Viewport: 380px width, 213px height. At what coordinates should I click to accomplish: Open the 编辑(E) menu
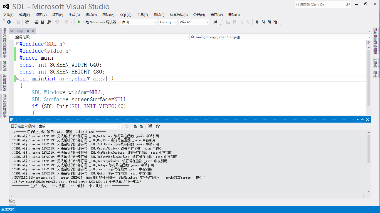(24, 15)
